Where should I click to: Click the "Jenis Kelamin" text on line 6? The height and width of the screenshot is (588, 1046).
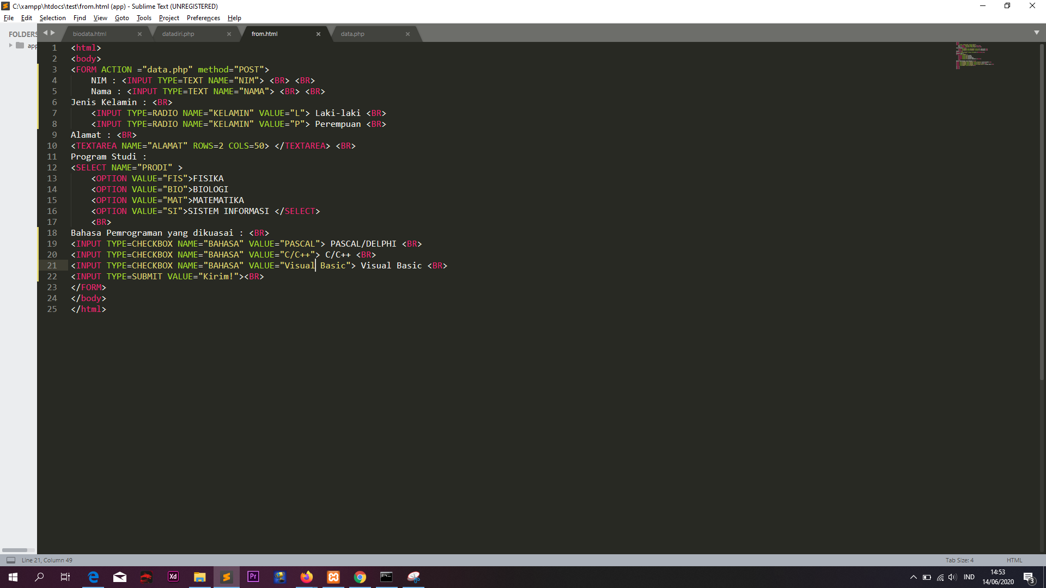pyautogui.click(x=104, y=102)
